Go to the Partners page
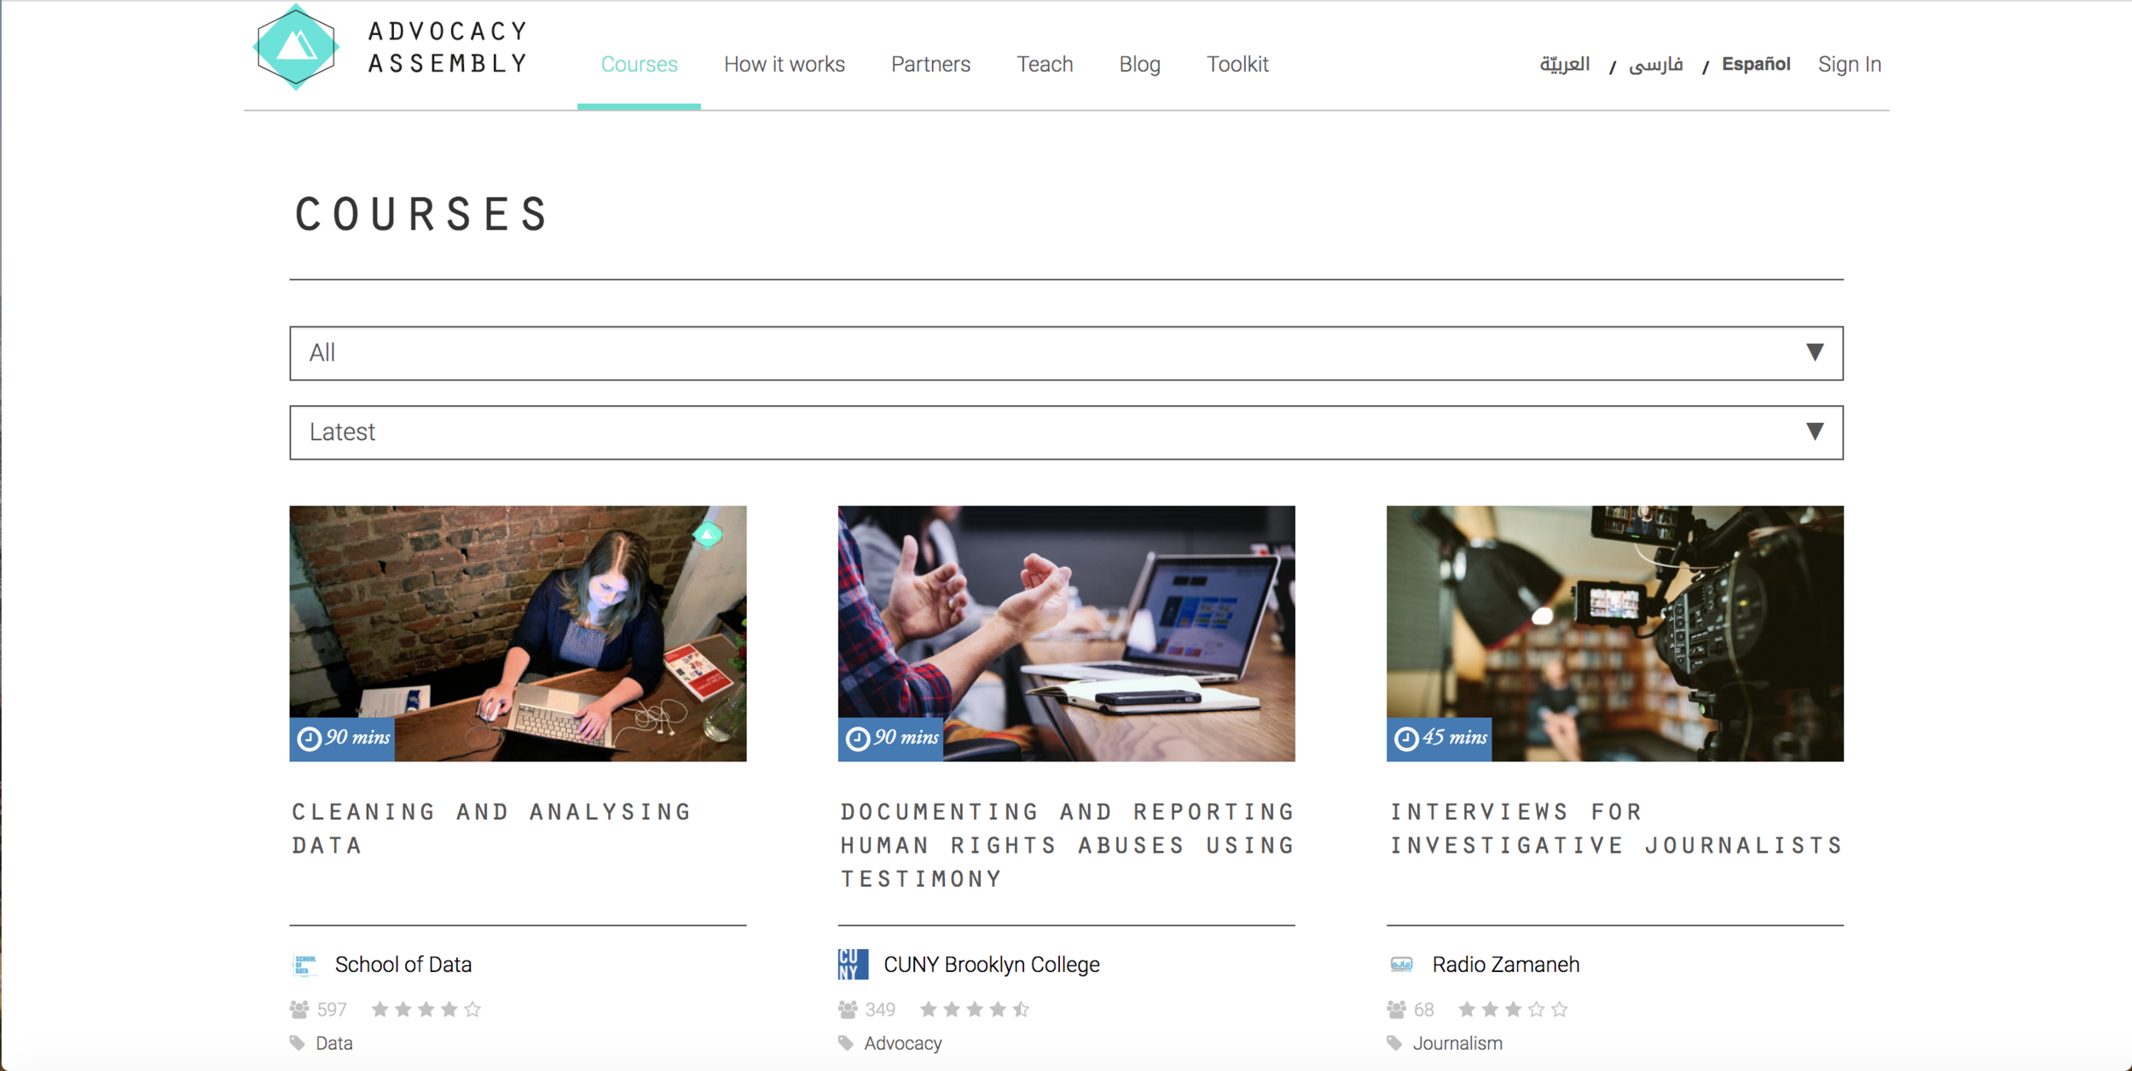This screenshot has width=2132, height=1071. (x=930, y=65)
